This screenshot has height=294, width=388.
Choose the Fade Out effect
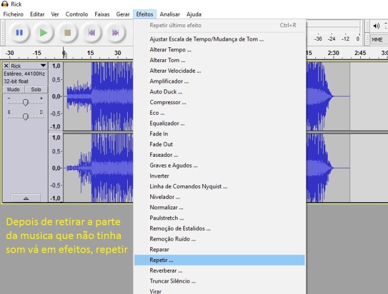(x=161, y=144)
